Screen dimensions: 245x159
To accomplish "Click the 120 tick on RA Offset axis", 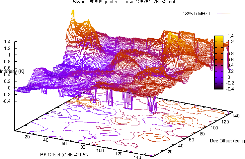I will 119,154.
